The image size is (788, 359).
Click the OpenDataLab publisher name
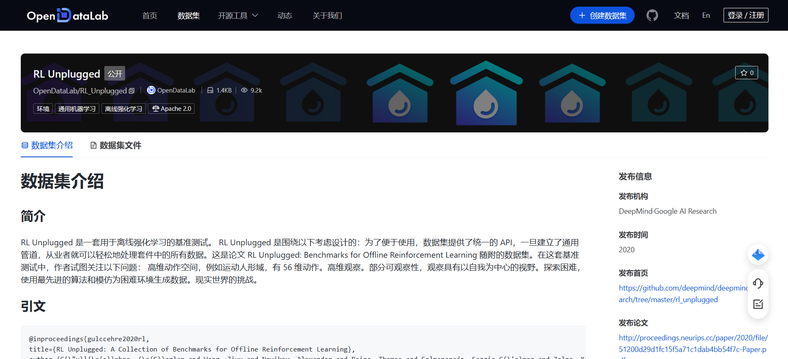click(176, 90)
